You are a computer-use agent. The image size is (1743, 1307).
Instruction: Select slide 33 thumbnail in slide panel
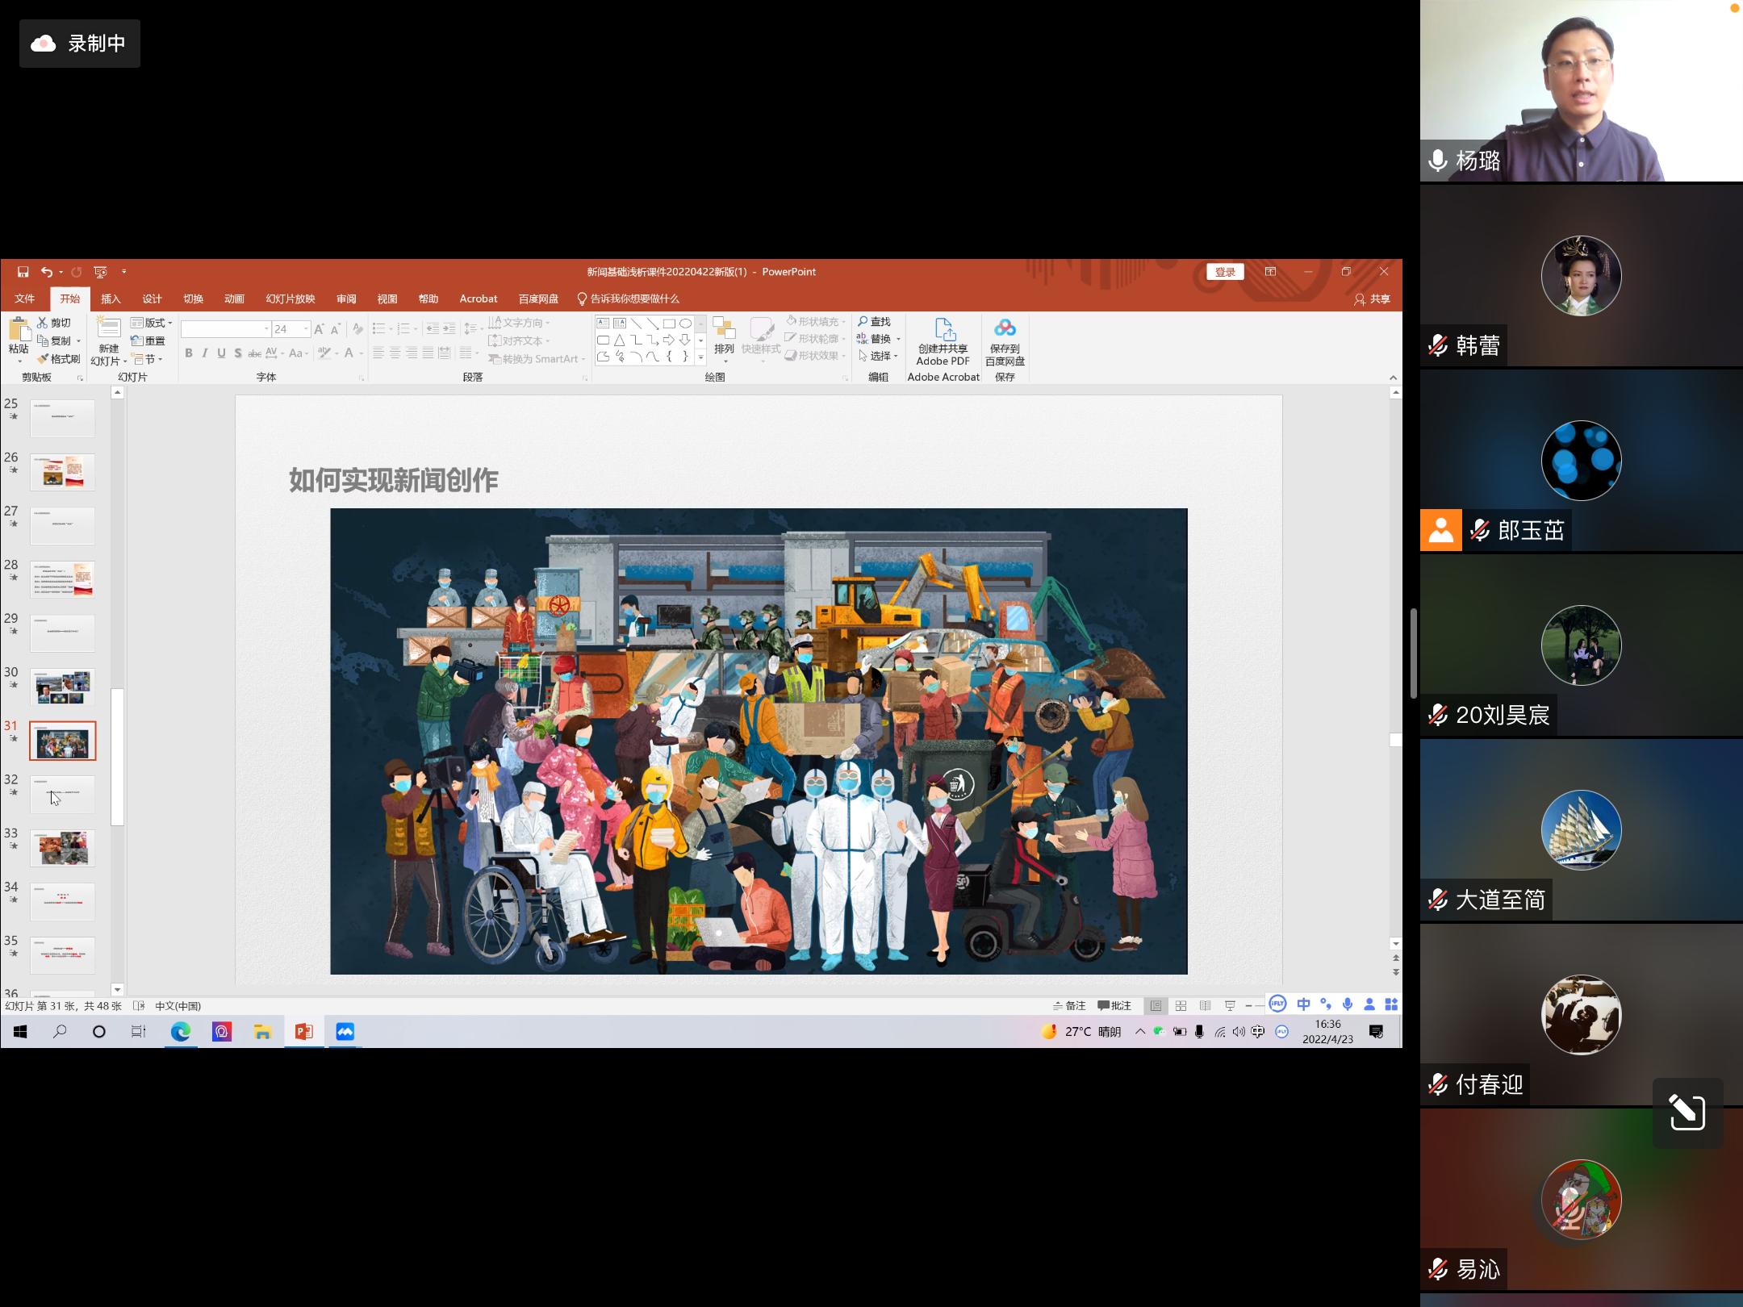(63, 848)
